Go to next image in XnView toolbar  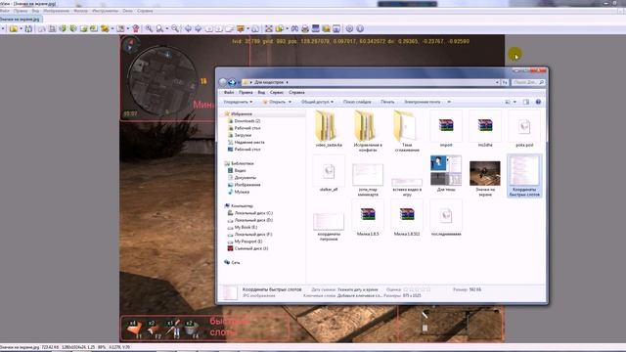[x=198, y=28]
